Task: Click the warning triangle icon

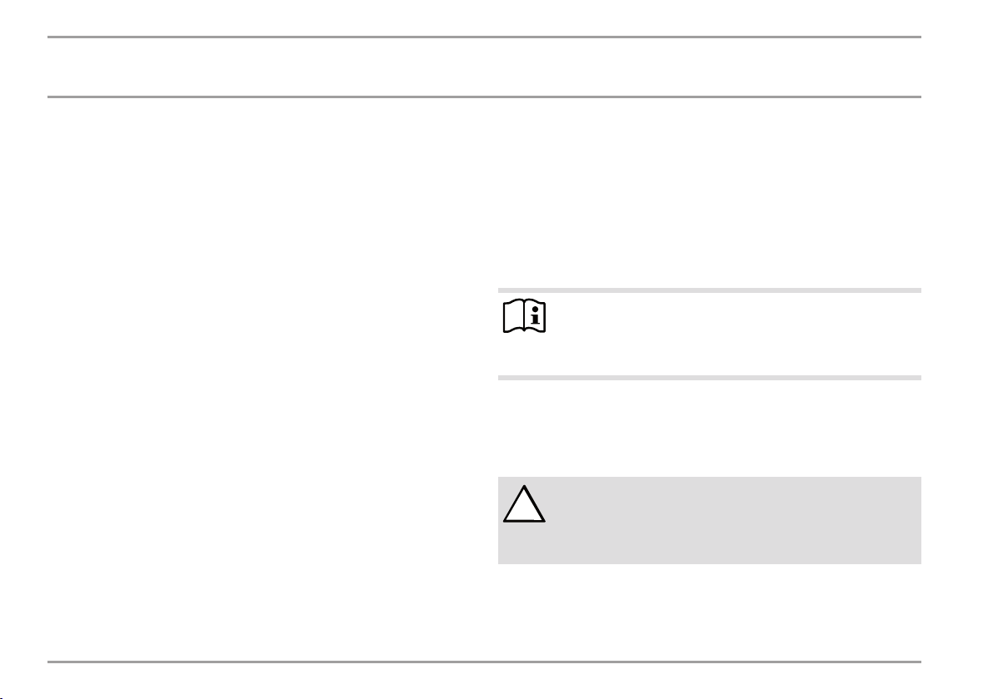Action: 524,503
